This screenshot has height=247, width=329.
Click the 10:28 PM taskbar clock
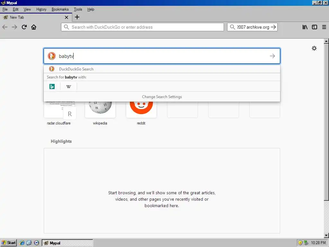pos(318,243)
